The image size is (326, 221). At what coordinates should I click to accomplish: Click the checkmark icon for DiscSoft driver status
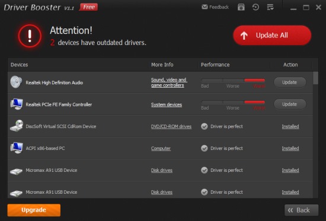click(x=204, y=126)
